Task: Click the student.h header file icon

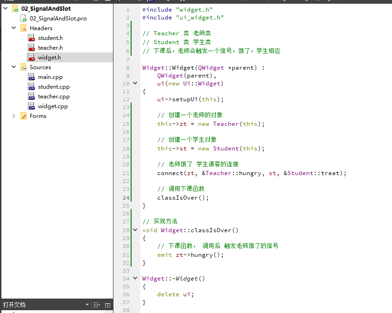Action: coord(32,38)
